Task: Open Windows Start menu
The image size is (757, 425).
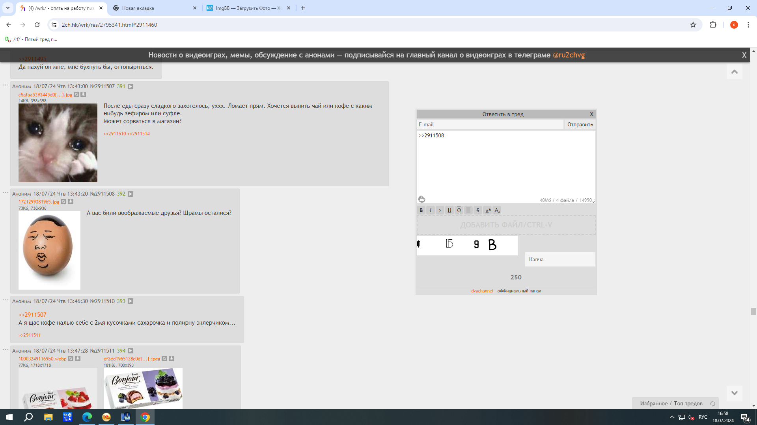Action: coord(9,417)
